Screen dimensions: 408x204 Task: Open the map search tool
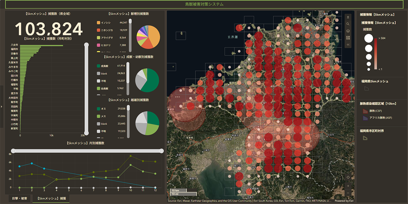348,24
